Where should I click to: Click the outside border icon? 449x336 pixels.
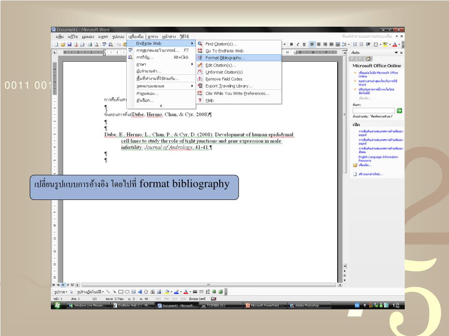point(376,44)
